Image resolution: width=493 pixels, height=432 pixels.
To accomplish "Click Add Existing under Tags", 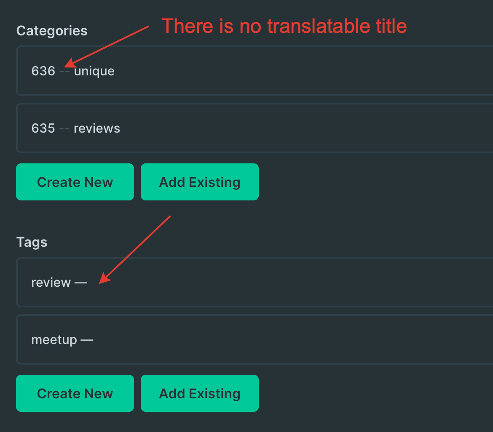I will point(199,393).
